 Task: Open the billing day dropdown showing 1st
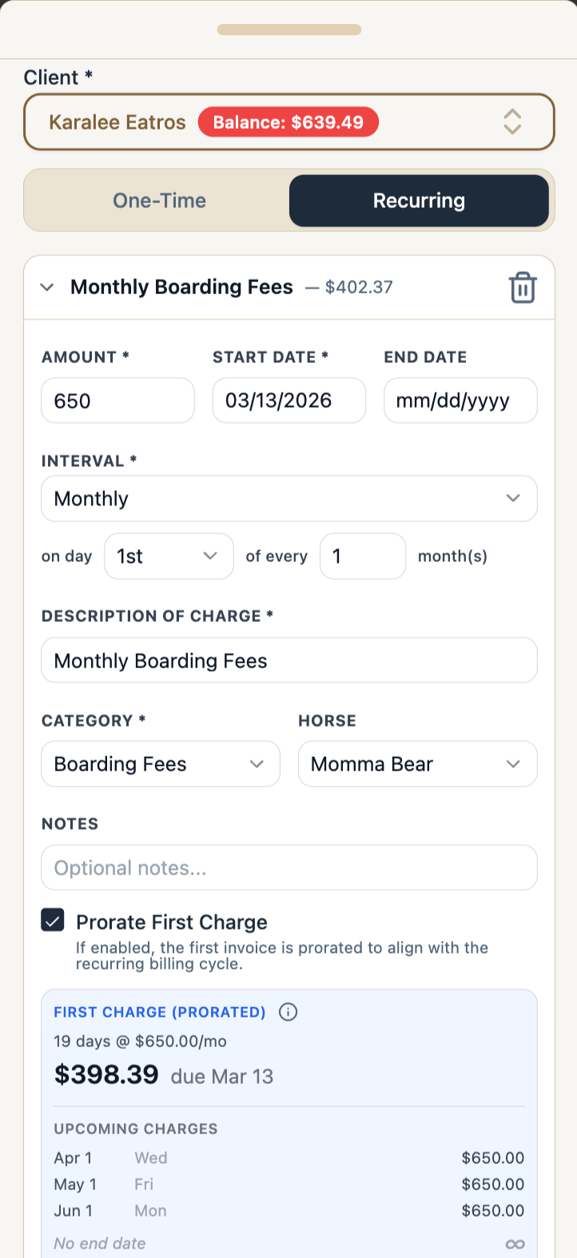click(x=169, y=555)
